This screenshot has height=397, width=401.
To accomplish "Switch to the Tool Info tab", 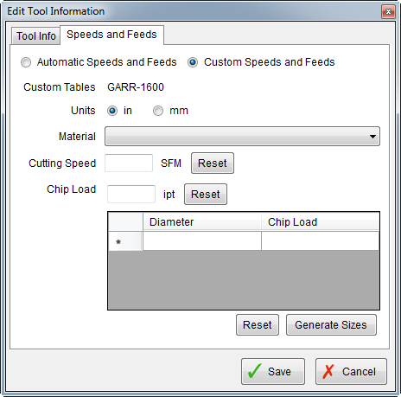I will point(36,36).
